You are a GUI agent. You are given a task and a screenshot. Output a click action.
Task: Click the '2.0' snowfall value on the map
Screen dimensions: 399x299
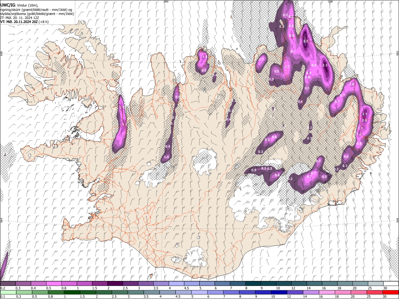pyautogui.click(x=364, y=120)
